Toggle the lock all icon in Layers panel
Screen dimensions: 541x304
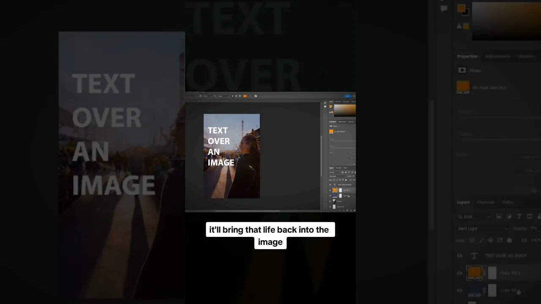click(x=346, y=180)
